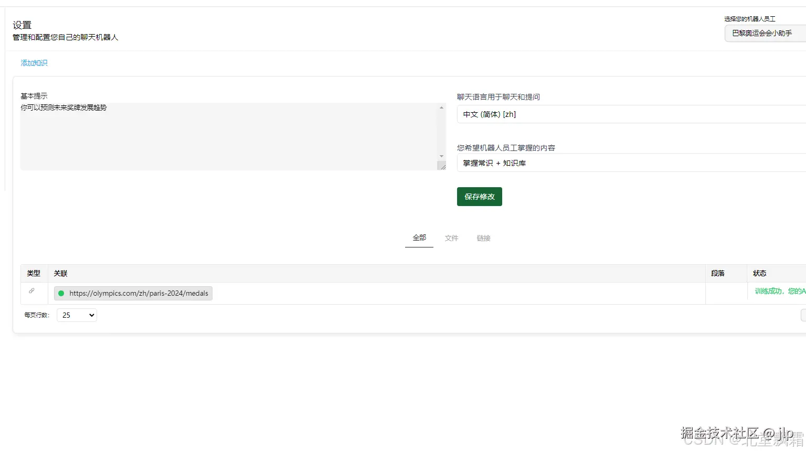Click the green status dot beside olympics URL
Image resolution: width=806 pixels, height=453 pixels.
coord(61,293)
